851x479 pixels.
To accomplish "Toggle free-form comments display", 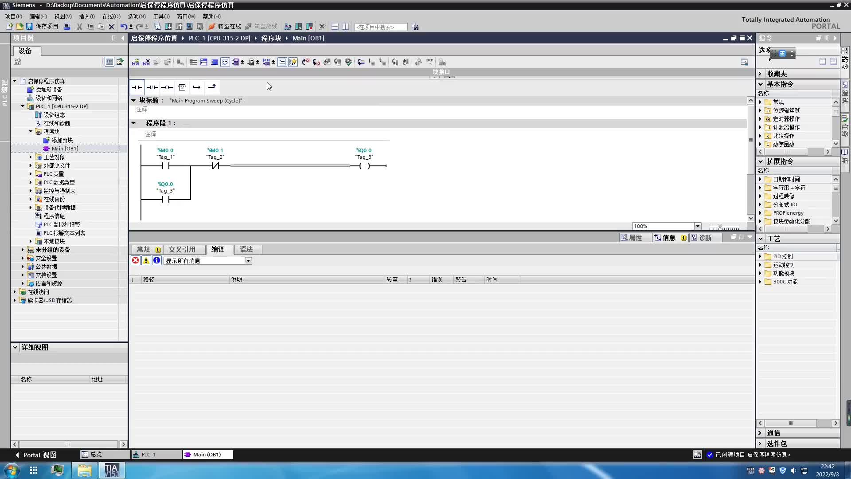I will 225,62.
